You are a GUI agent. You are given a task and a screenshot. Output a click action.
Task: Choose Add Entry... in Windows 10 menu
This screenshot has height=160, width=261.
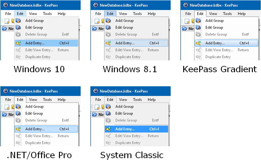35,43
